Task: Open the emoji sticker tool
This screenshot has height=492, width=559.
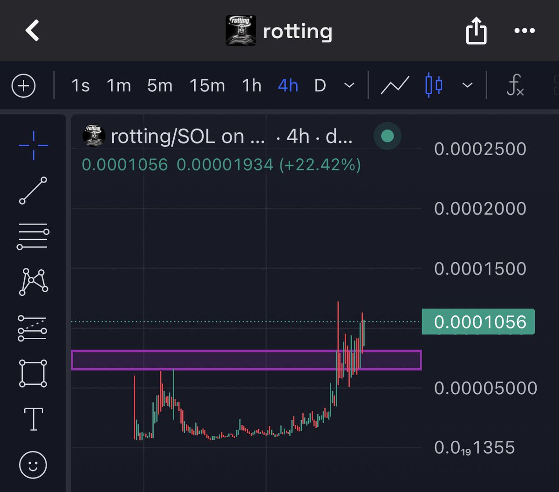Action: (x=33, y=465)
